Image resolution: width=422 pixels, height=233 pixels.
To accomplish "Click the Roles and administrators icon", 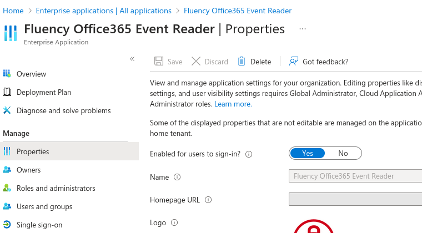I will [x=7, y=188].
